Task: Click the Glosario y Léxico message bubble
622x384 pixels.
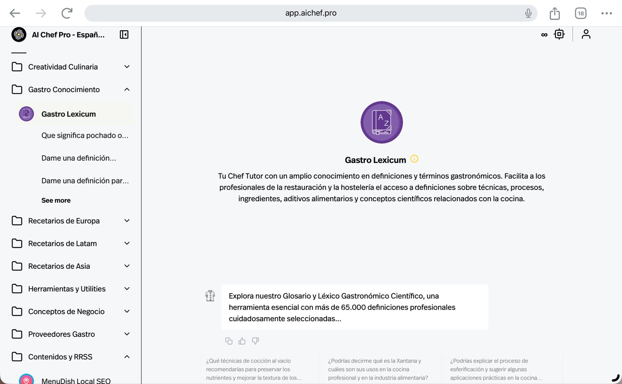Action: pyautogui.click(x=355, y=307)
